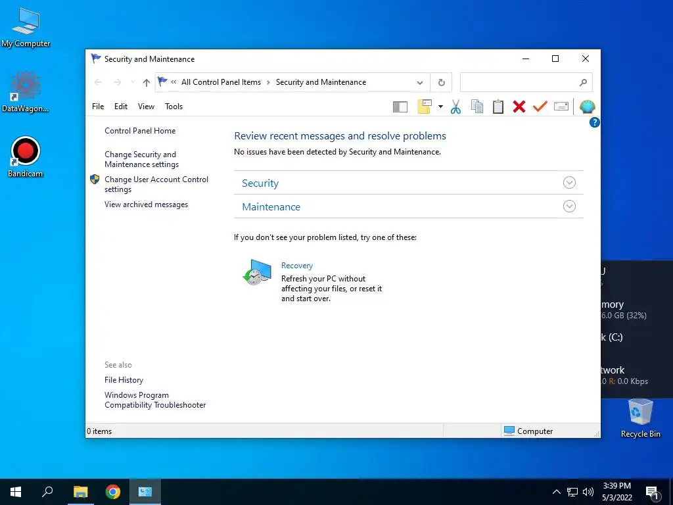Click the preview pane toggle icon

point(400,107)
